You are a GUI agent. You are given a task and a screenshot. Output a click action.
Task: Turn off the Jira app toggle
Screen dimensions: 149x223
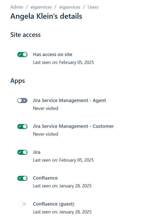point(22,152)
